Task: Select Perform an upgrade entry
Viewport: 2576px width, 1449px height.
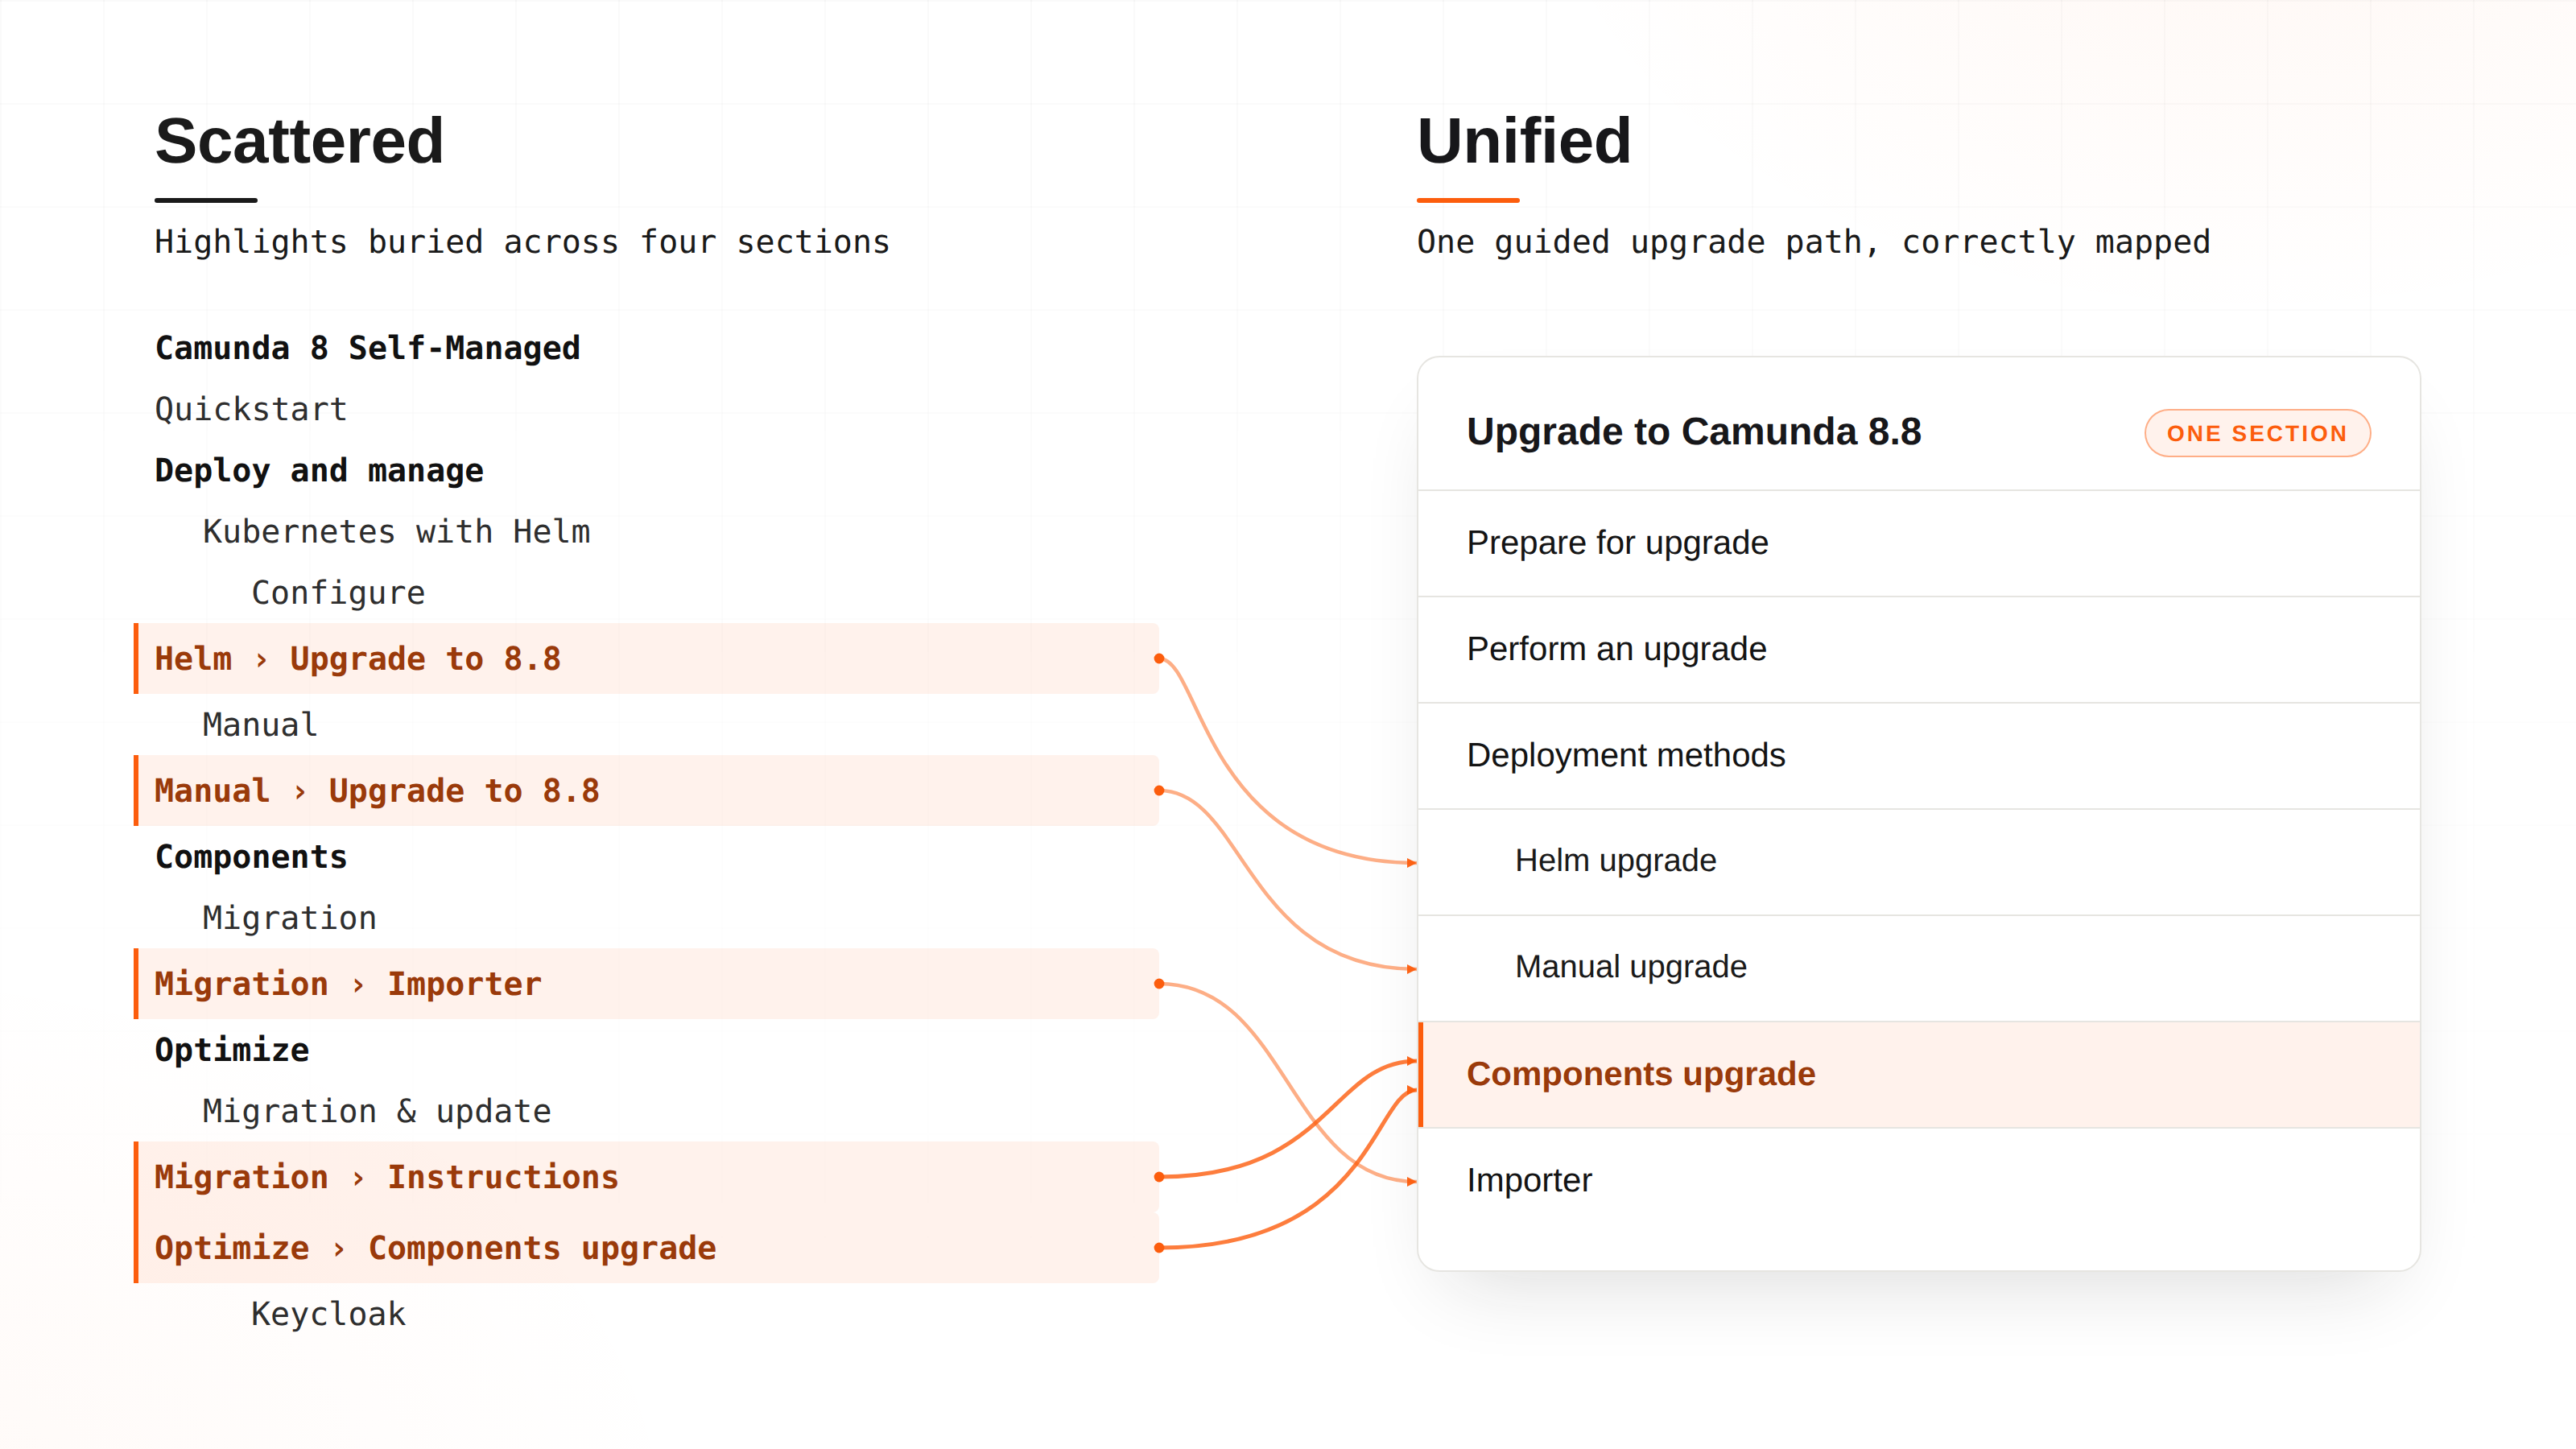Action: pos(1918,649)
